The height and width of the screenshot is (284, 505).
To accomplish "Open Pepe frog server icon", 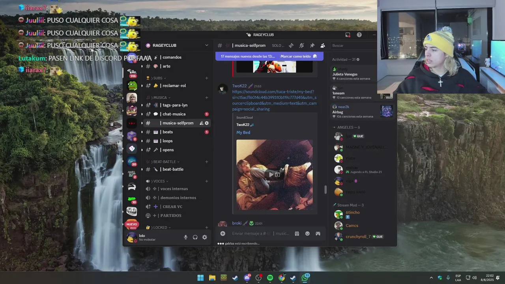I will pos(132,86).
